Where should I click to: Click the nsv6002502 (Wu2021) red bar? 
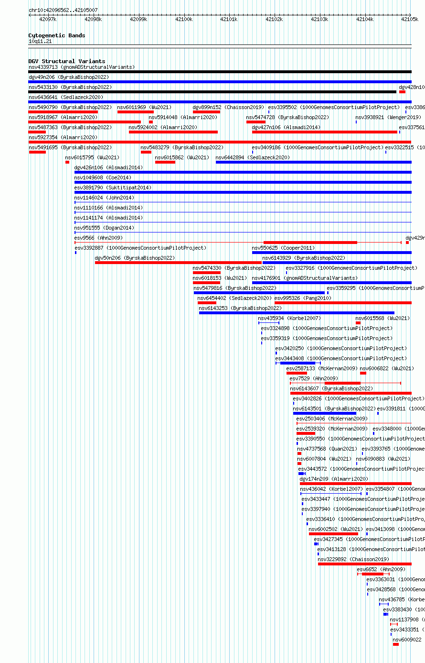(x=333, y=534)
